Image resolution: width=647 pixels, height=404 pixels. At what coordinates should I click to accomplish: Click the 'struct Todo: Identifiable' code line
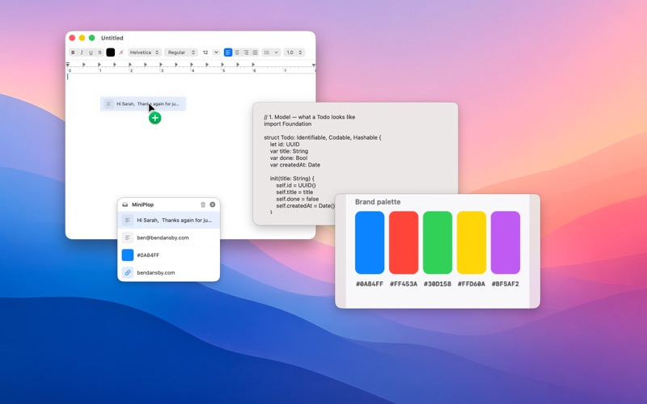pos(323,137)
